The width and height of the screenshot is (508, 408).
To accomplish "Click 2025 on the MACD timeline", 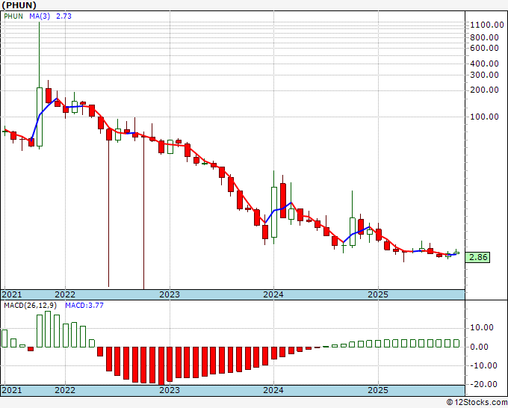I will [x=378, y=390].
